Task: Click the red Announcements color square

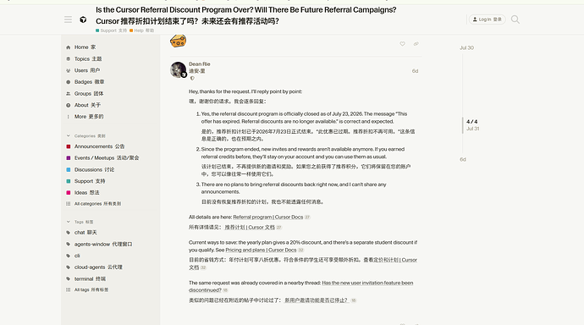Action: click(x=69, y=146)
